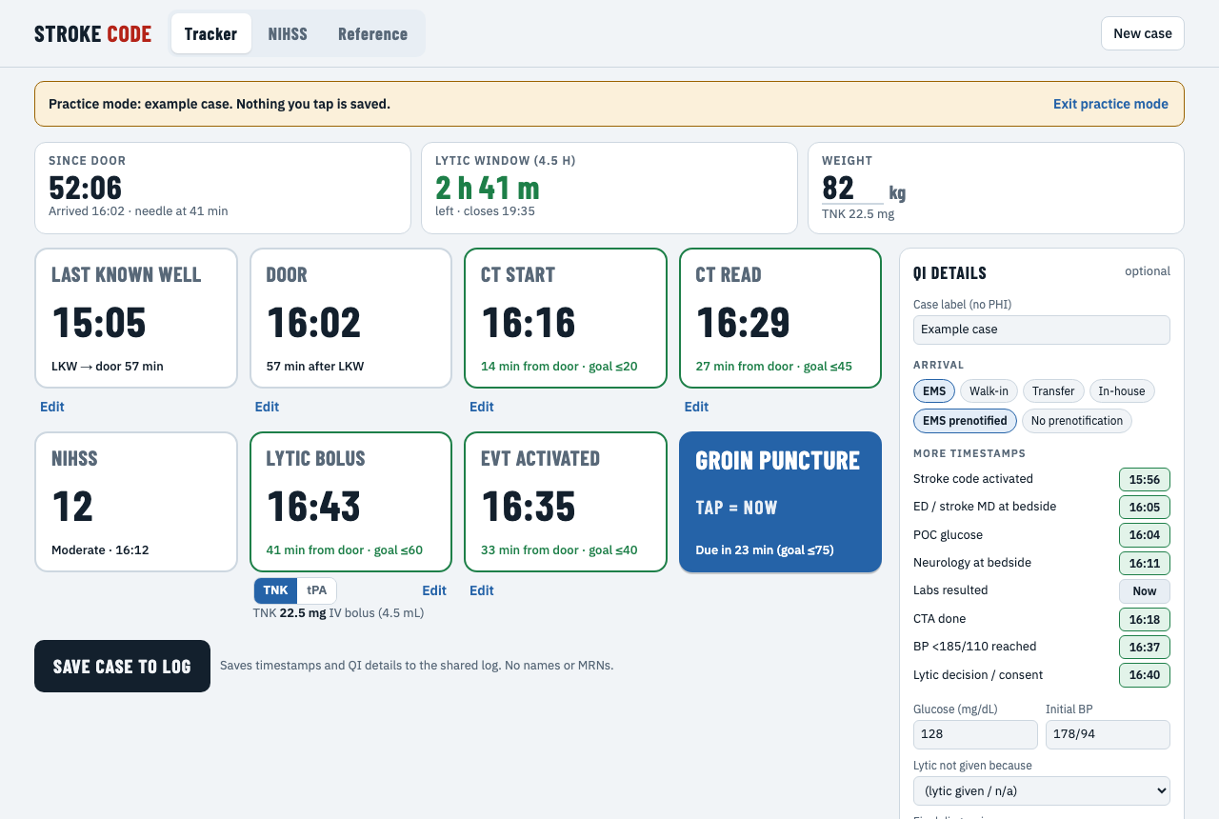
Task: Click the Glucose (mg/dL) field
Action: (975, 734)
